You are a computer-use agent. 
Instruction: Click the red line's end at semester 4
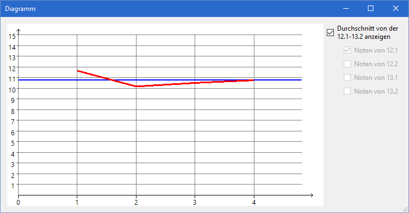[x=253, y=80]
